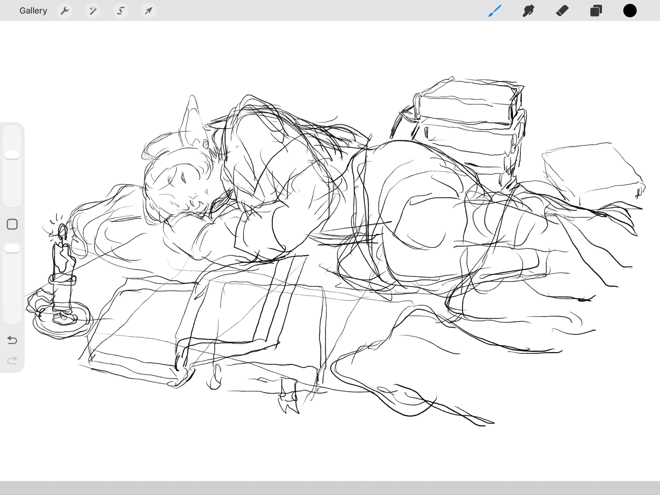Click the gray strip below the canvas
Image resolution: width=660 pixels, height=495 pixels.
tap(330, 488)
